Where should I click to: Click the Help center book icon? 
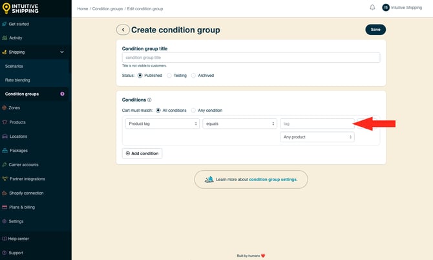pyautogui.click(x=4, y=239)
